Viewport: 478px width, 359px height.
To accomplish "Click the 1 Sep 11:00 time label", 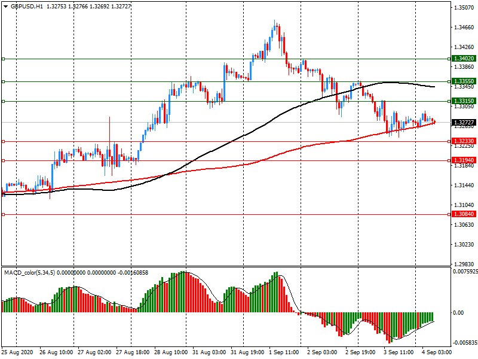I will (284, 352).
